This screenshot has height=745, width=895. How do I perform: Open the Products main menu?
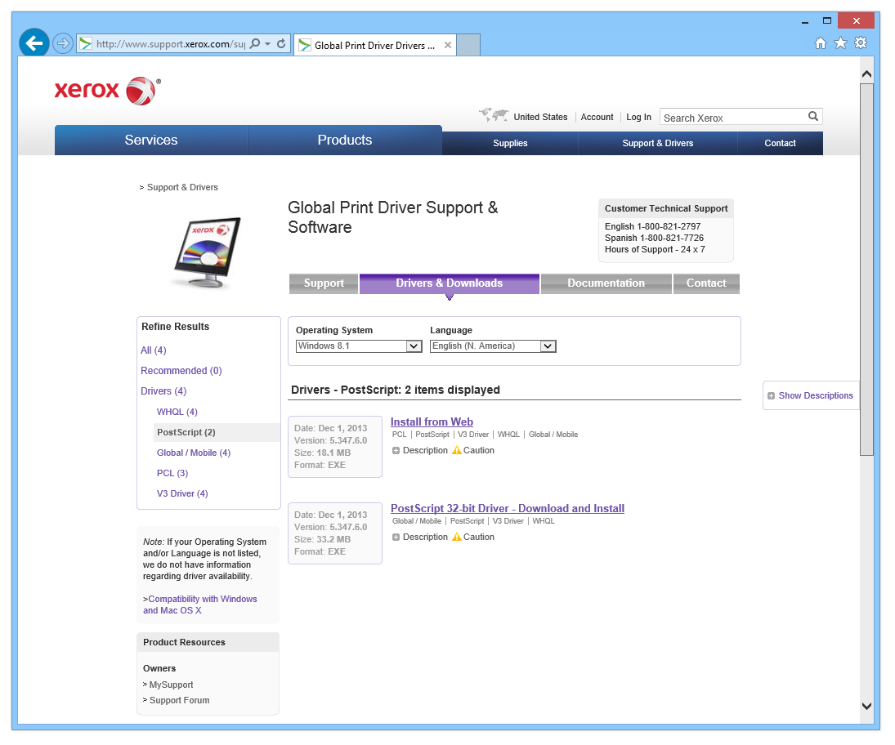[344, 141]
